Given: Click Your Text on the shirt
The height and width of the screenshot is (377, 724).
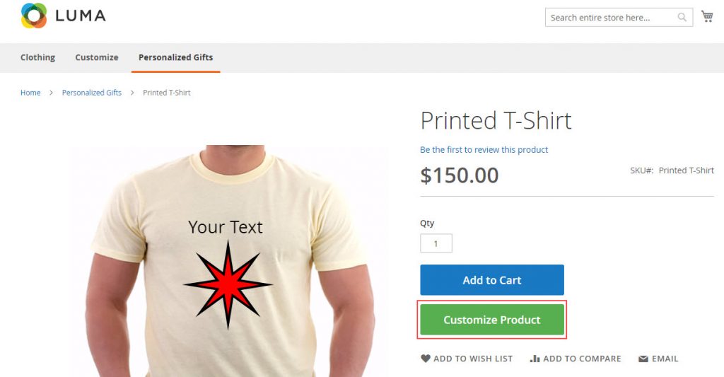Looking at the screenshot, I should [x=226, y=227].
